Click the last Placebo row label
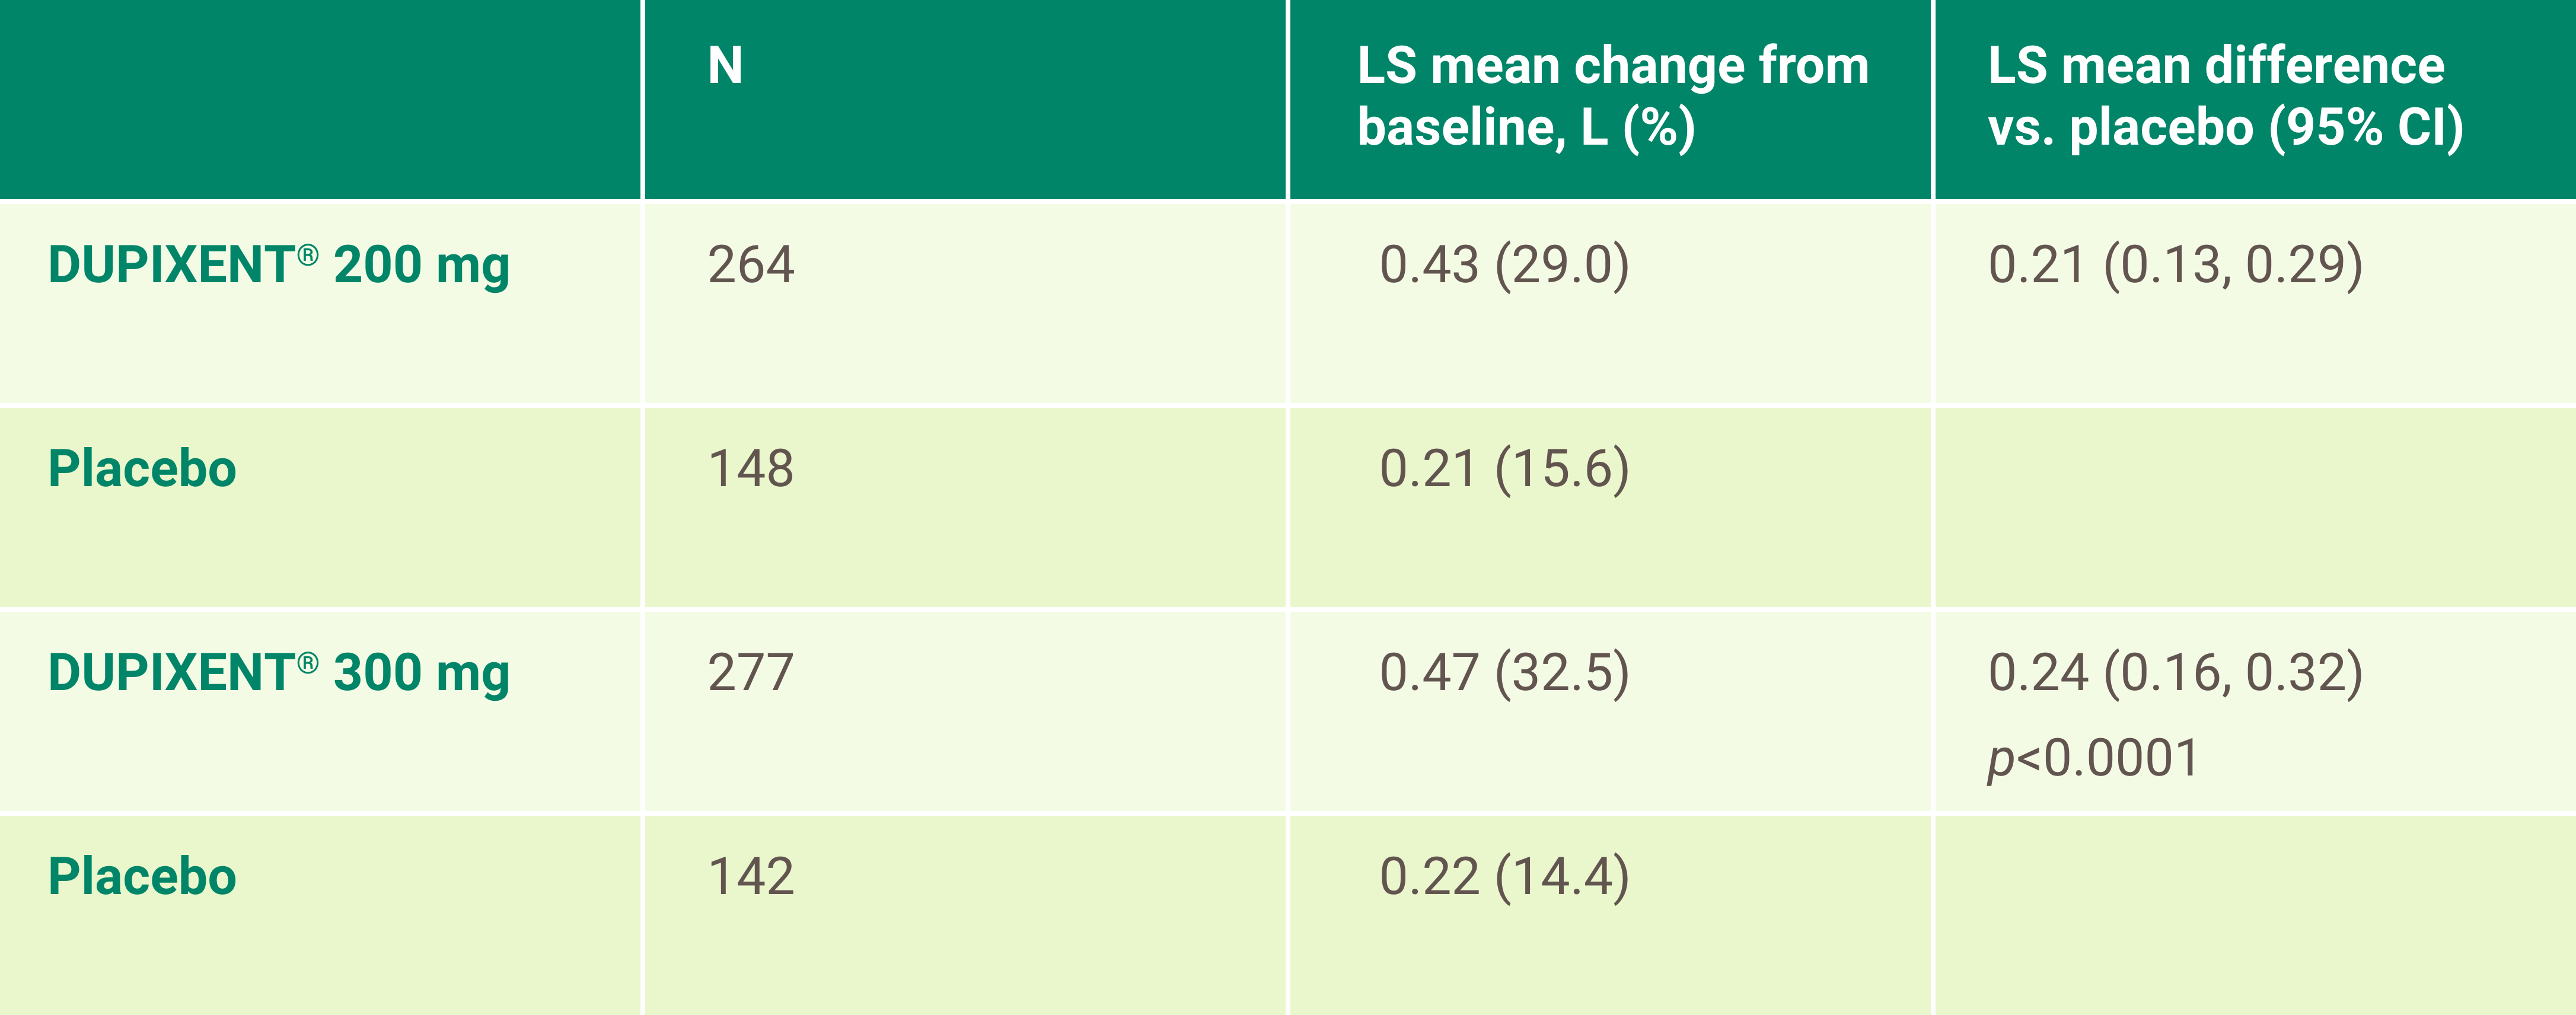Image resolution: width=2576 pixels, height=1015 pixels. tap(142, 877)
